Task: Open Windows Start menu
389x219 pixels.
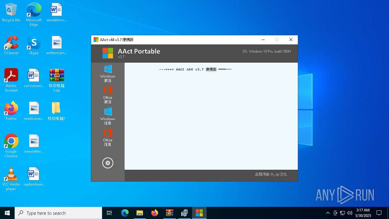Action: click(x=7, y=213)
